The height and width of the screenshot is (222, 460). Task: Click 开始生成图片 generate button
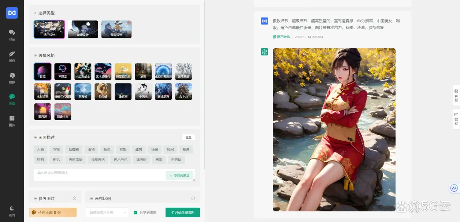coord(183,213)
